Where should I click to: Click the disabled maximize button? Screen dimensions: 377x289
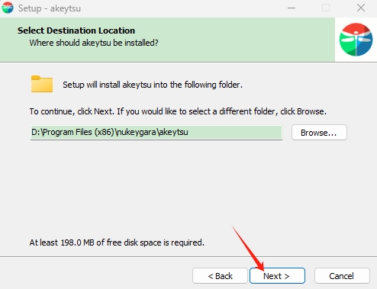click(x=326, y=8)
